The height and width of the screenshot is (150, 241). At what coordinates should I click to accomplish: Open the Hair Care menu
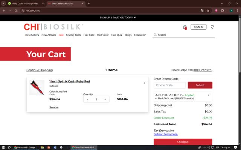(x=89, y=35)
